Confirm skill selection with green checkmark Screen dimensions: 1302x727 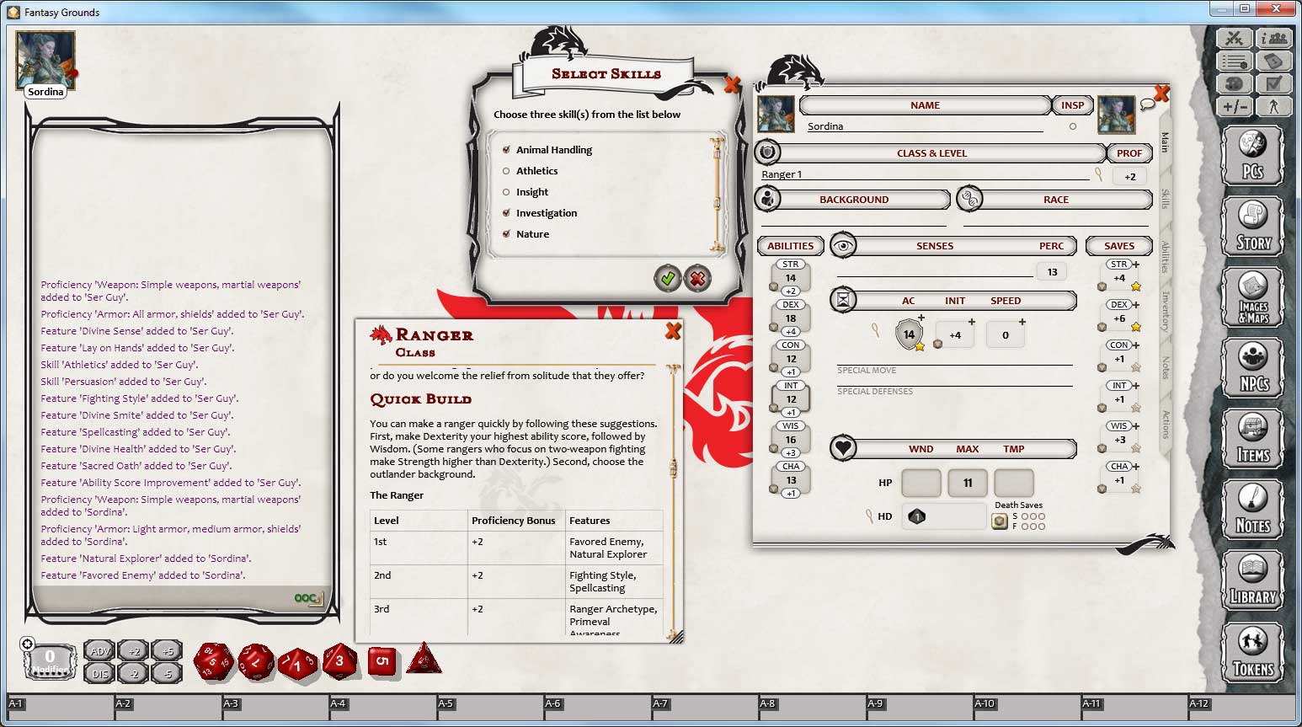coord(668,278)
